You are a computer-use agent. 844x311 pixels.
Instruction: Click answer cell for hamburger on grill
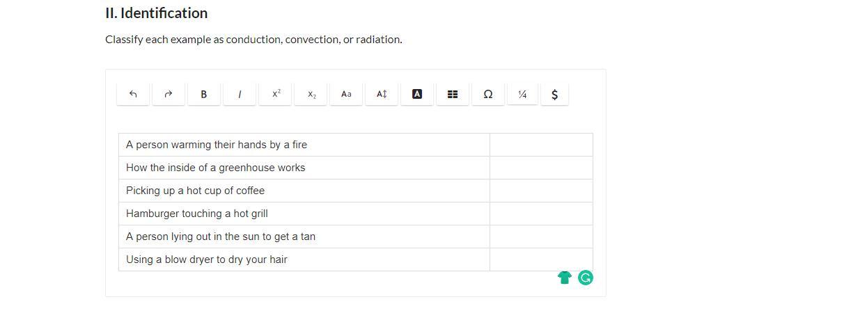(541, 214)
